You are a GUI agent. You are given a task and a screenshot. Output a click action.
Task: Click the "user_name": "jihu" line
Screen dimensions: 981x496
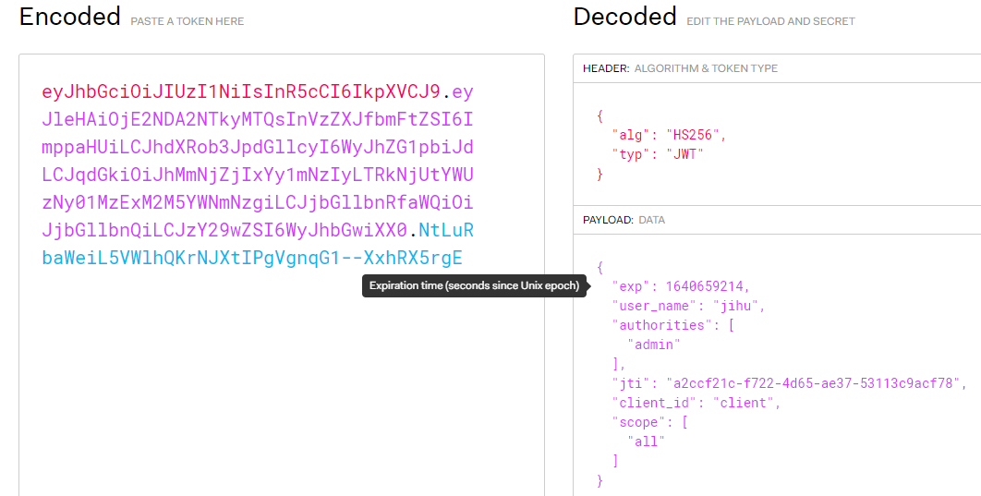(x=688, y=305)
